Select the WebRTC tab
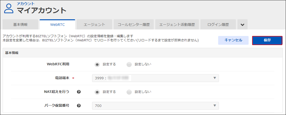 pos(57,25)
